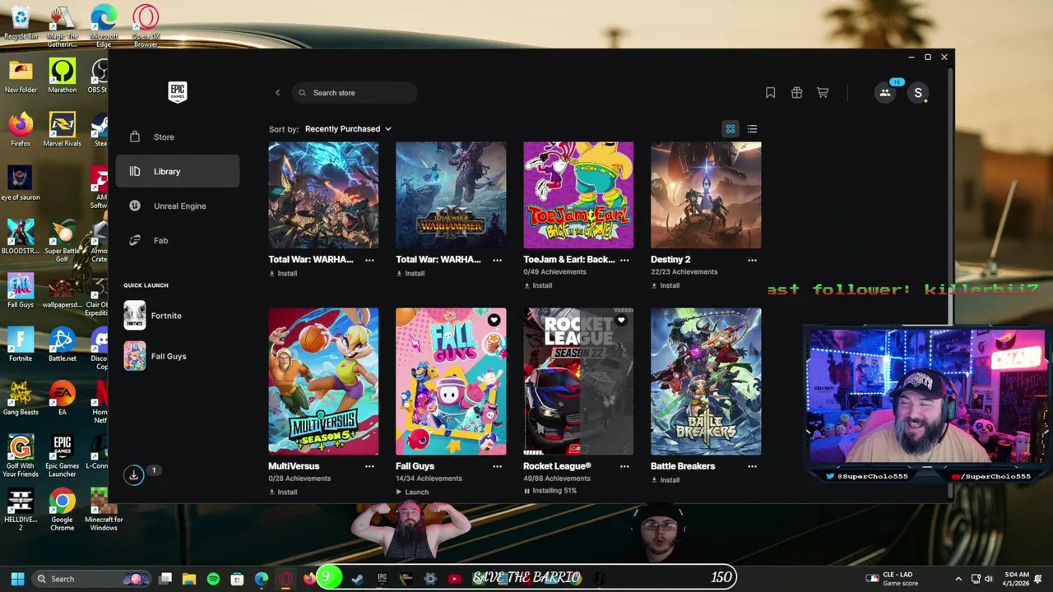Open the Battle Breakers cover thumbnail

point(706,382)
